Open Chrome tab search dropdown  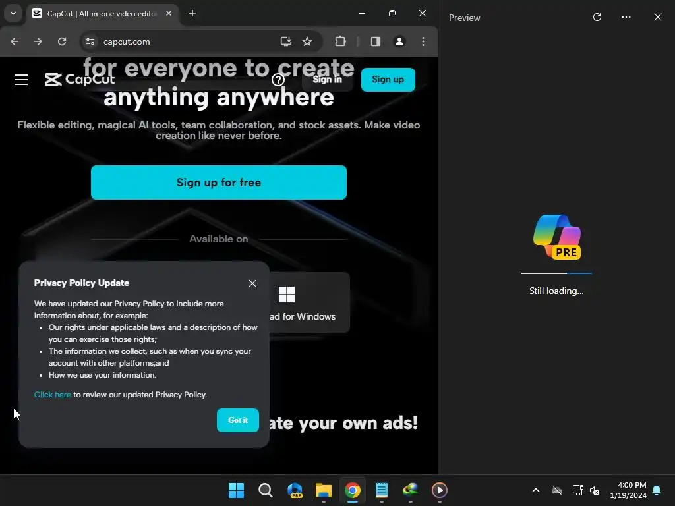tap(13, 13)
